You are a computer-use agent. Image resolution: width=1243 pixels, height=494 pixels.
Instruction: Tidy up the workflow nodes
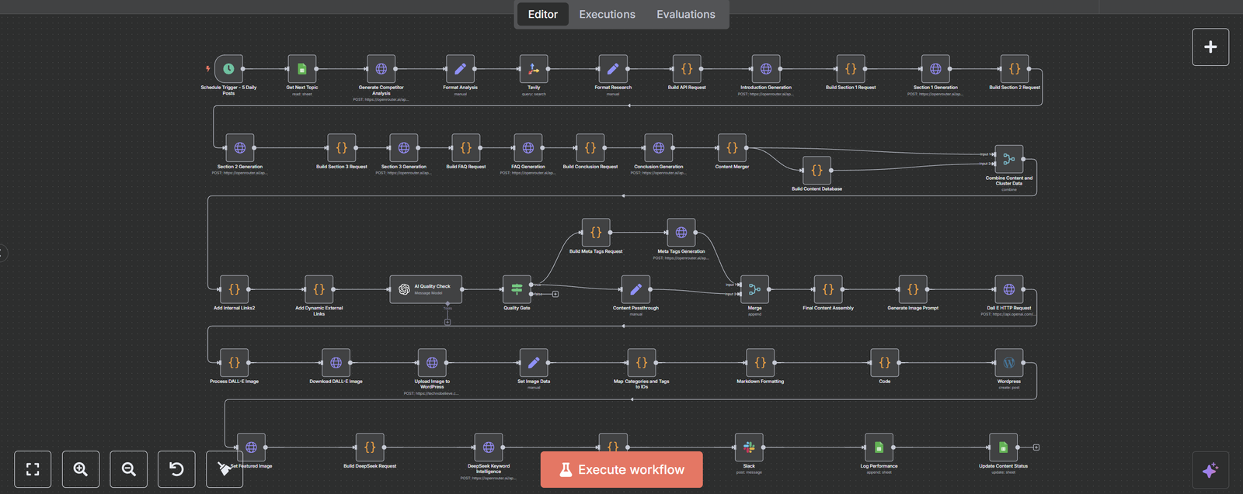(225, 469)
